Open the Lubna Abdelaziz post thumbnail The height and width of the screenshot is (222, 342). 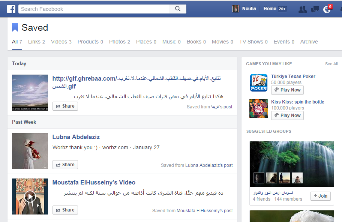point(30,151)
